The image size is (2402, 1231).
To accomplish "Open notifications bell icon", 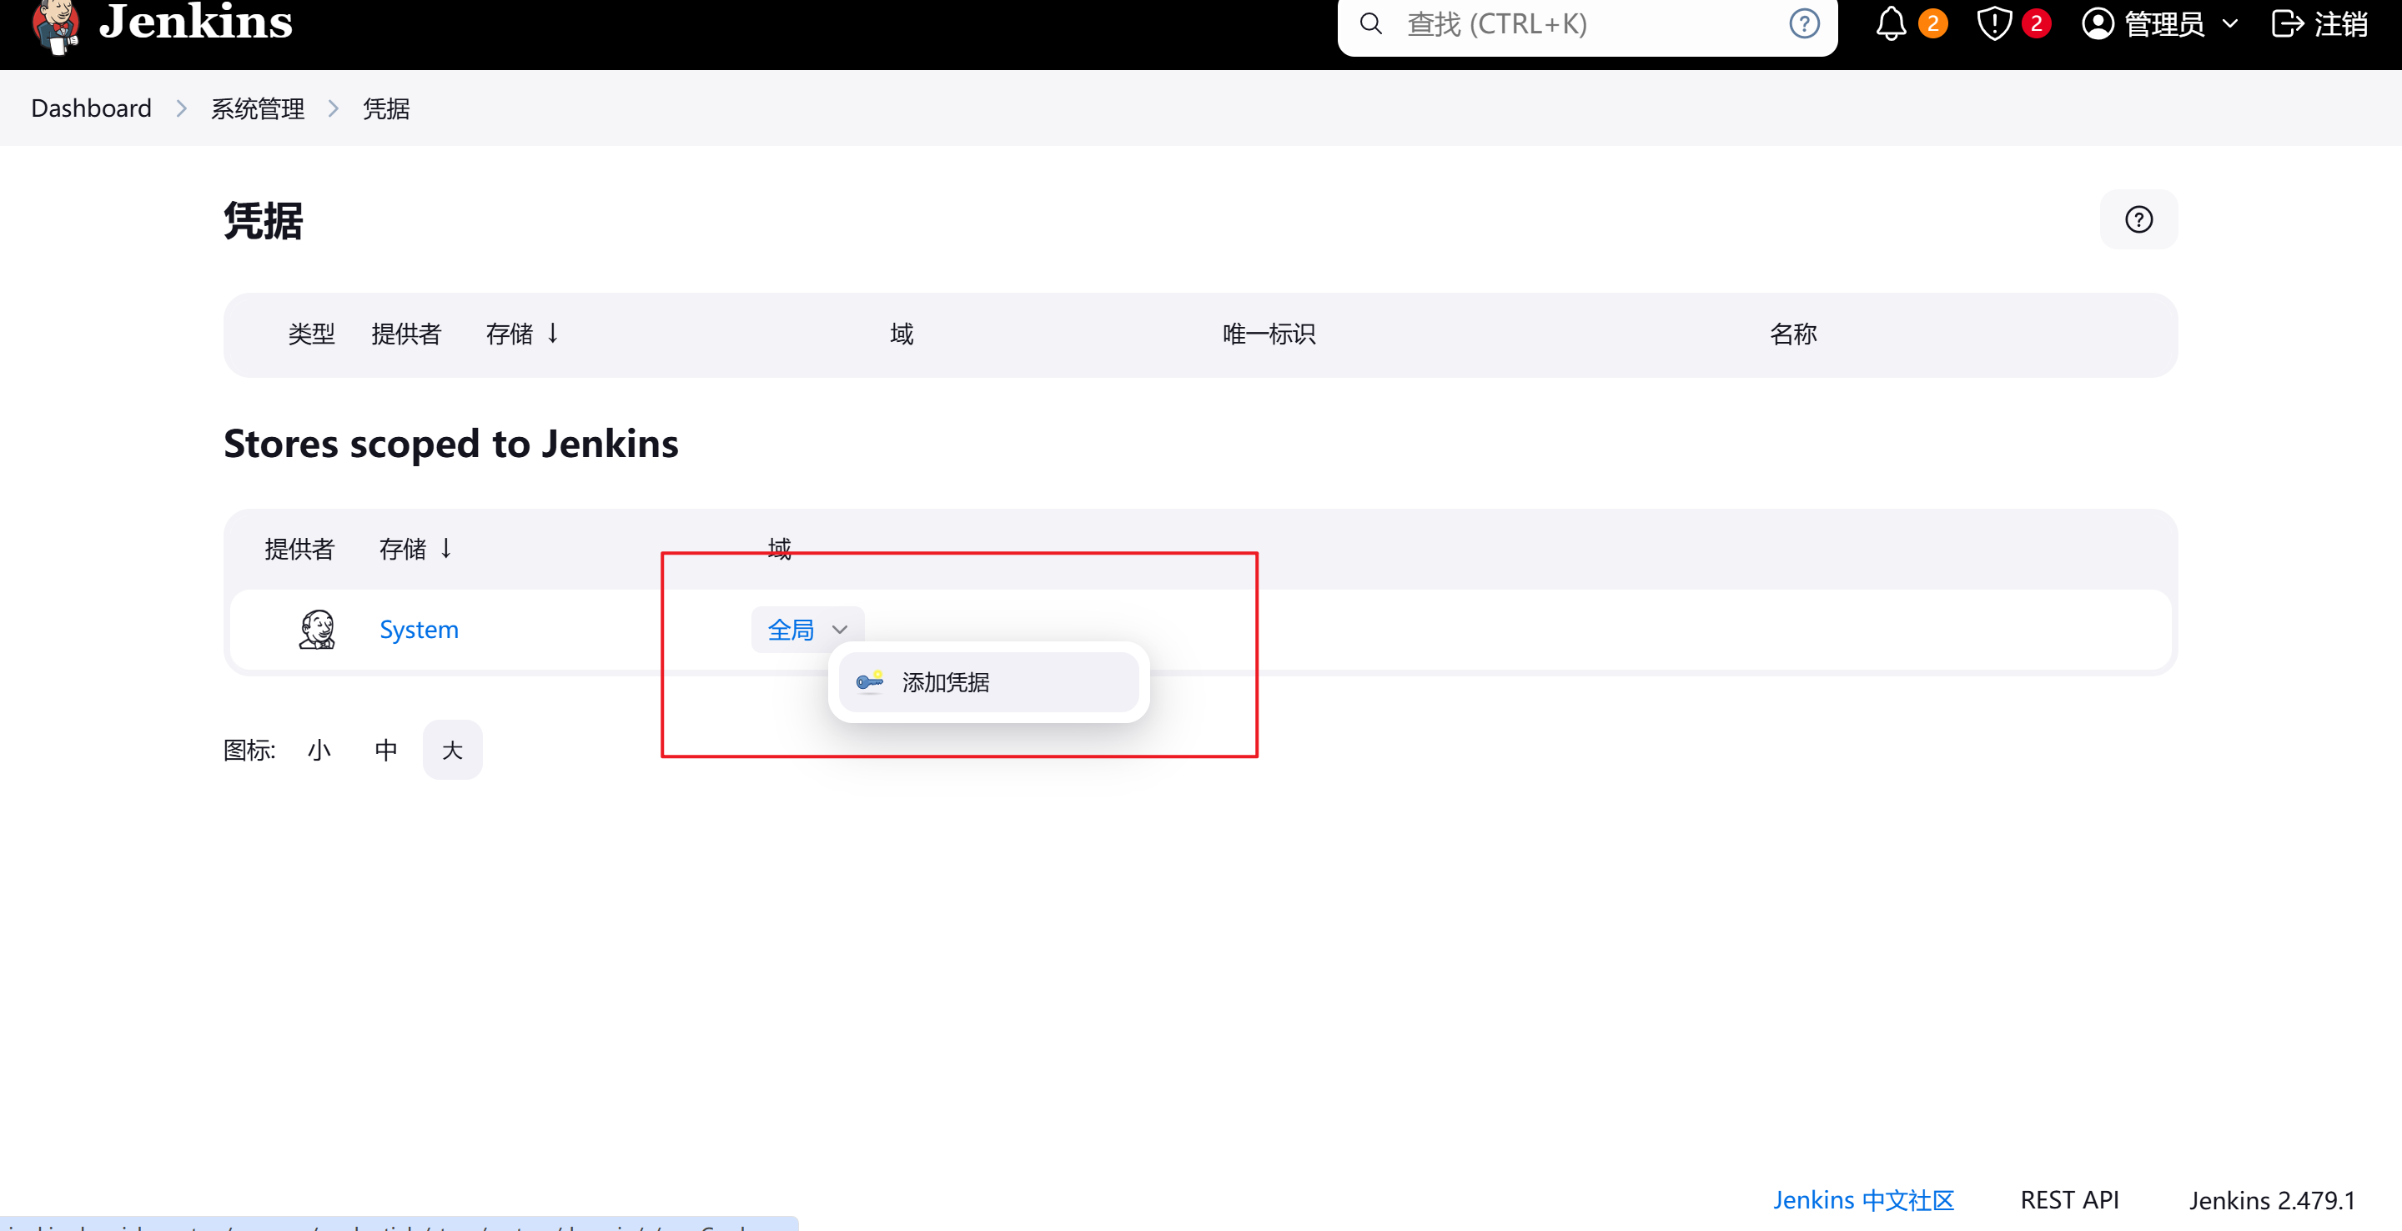I will [1891, 23].
